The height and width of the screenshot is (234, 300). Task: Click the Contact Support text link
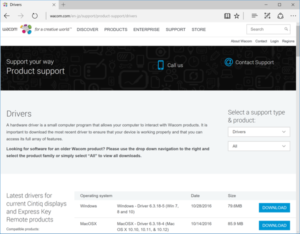click(254, 62)
